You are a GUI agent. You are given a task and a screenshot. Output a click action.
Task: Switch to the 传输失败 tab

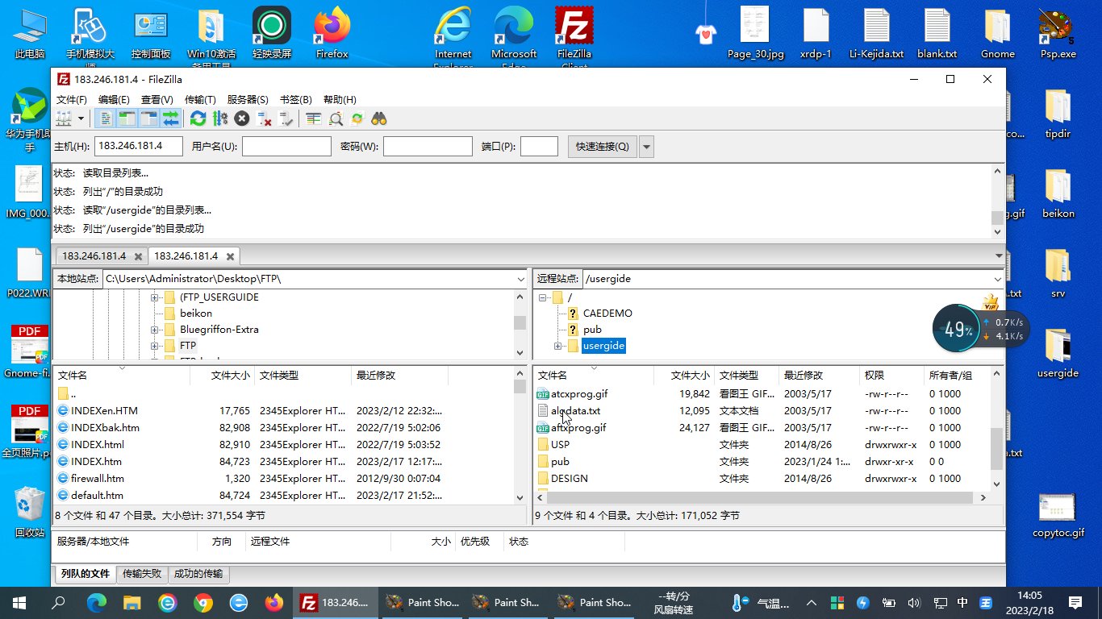pyautogui.click(x=143, y=574)
